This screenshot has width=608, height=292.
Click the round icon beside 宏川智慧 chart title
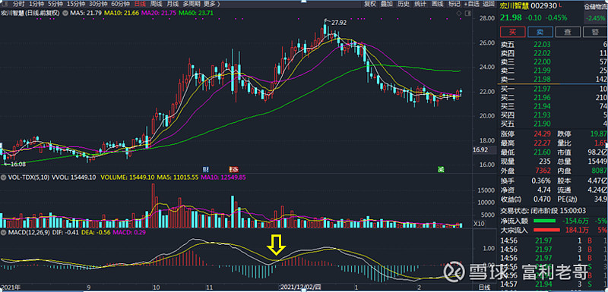(x=65, y=13)
